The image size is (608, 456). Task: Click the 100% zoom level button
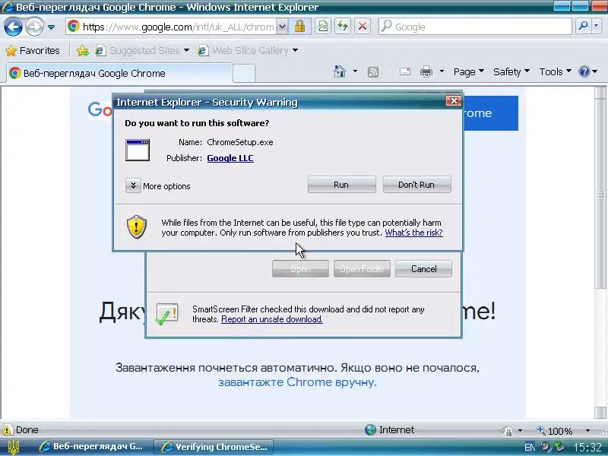point(555,430)
